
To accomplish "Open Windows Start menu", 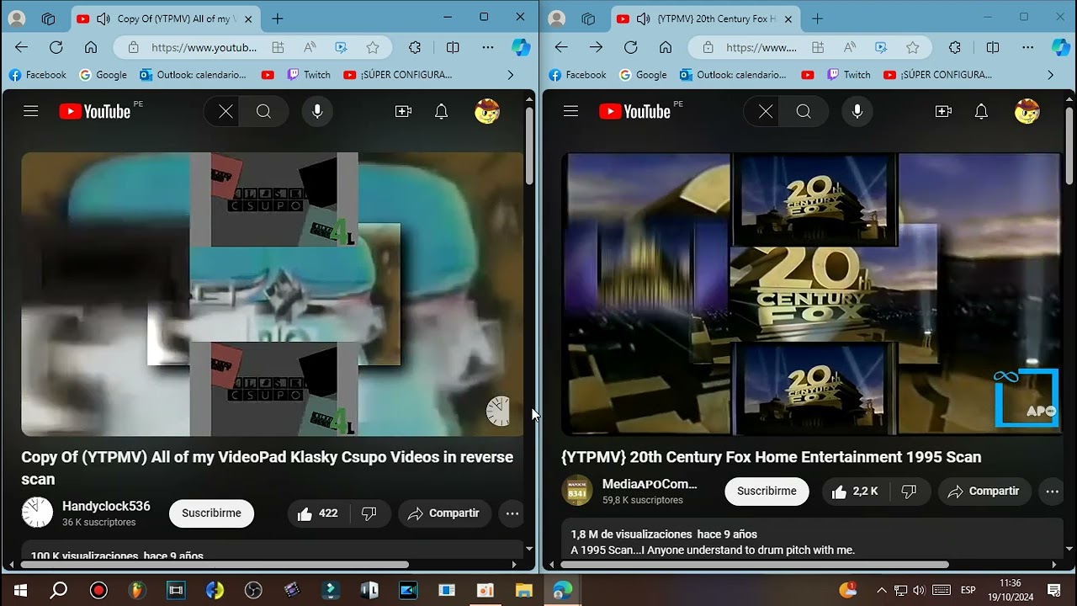I will coord(19,590).
